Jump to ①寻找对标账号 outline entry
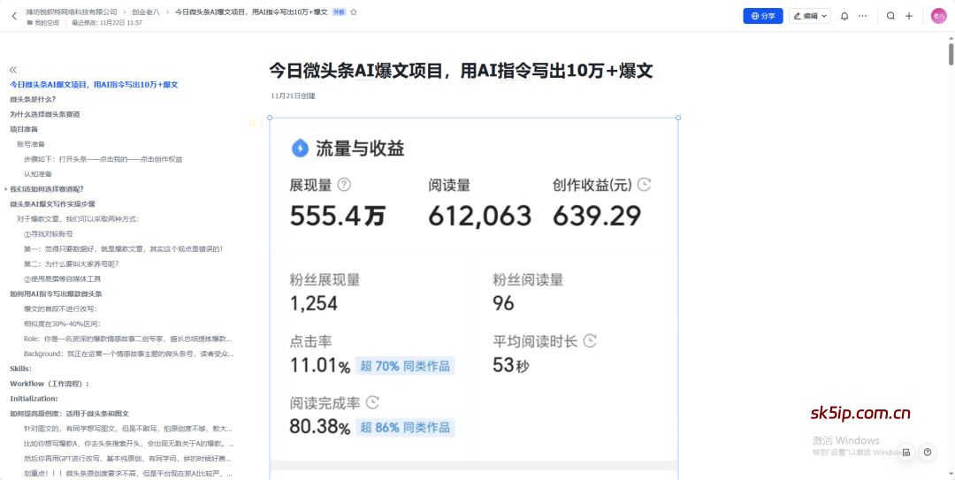The width and height of the screenshot is (955, 480). [49, 234]
